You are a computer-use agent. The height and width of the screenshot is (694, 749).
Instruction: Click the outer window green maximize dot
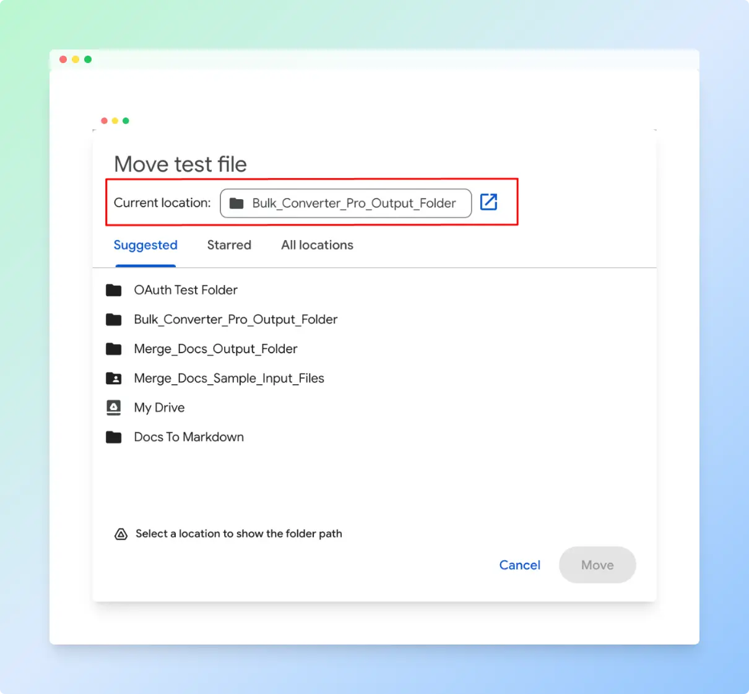[x=88, y=59]
